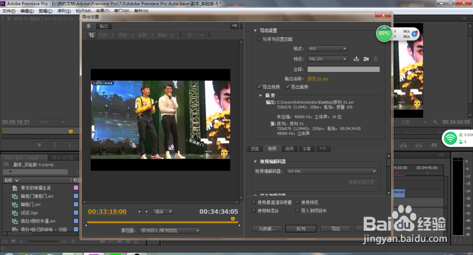The image size is (473, 255).
Task: Switch project panel to list view icon
Action: click(5, 241)
